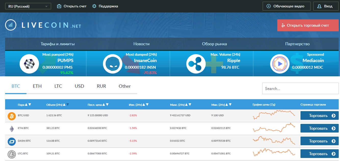Open the RU (Русский) language dropdown
Viewport: 340px width, 161px height.
pos(28,6)
